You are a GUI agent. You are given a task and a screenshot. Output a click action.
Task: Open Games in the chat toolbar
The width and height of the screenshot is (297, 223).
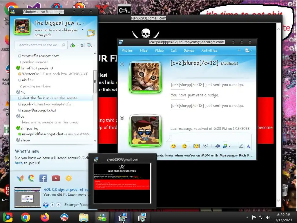(189, 51)
